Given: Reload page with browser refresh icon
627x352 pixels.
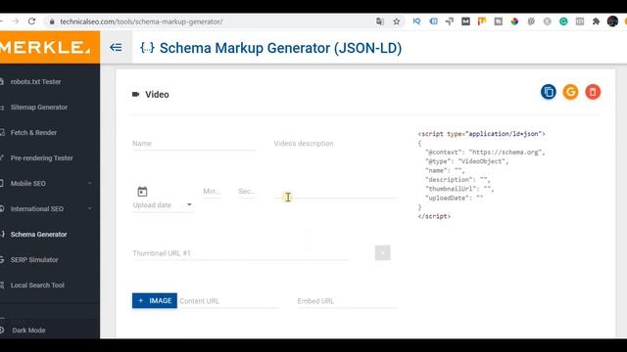Looking at the screenshot, I should (31, 22).
